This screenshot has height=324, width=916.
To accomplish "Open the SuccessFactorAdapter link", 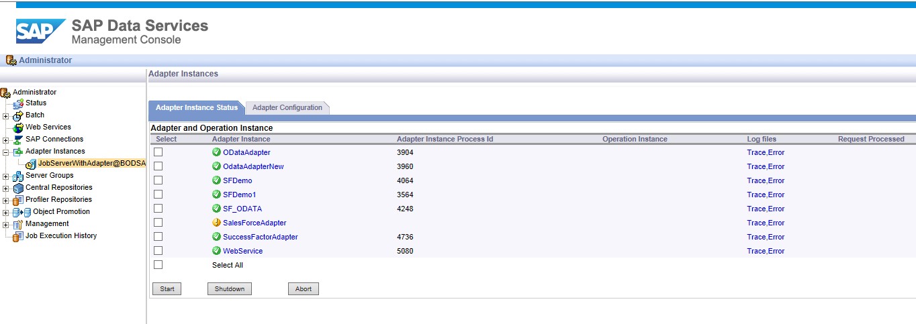I will coord(260,237).
